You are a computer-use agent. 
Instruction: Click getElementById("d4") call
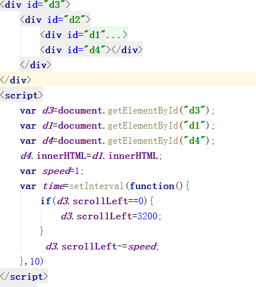159,140
